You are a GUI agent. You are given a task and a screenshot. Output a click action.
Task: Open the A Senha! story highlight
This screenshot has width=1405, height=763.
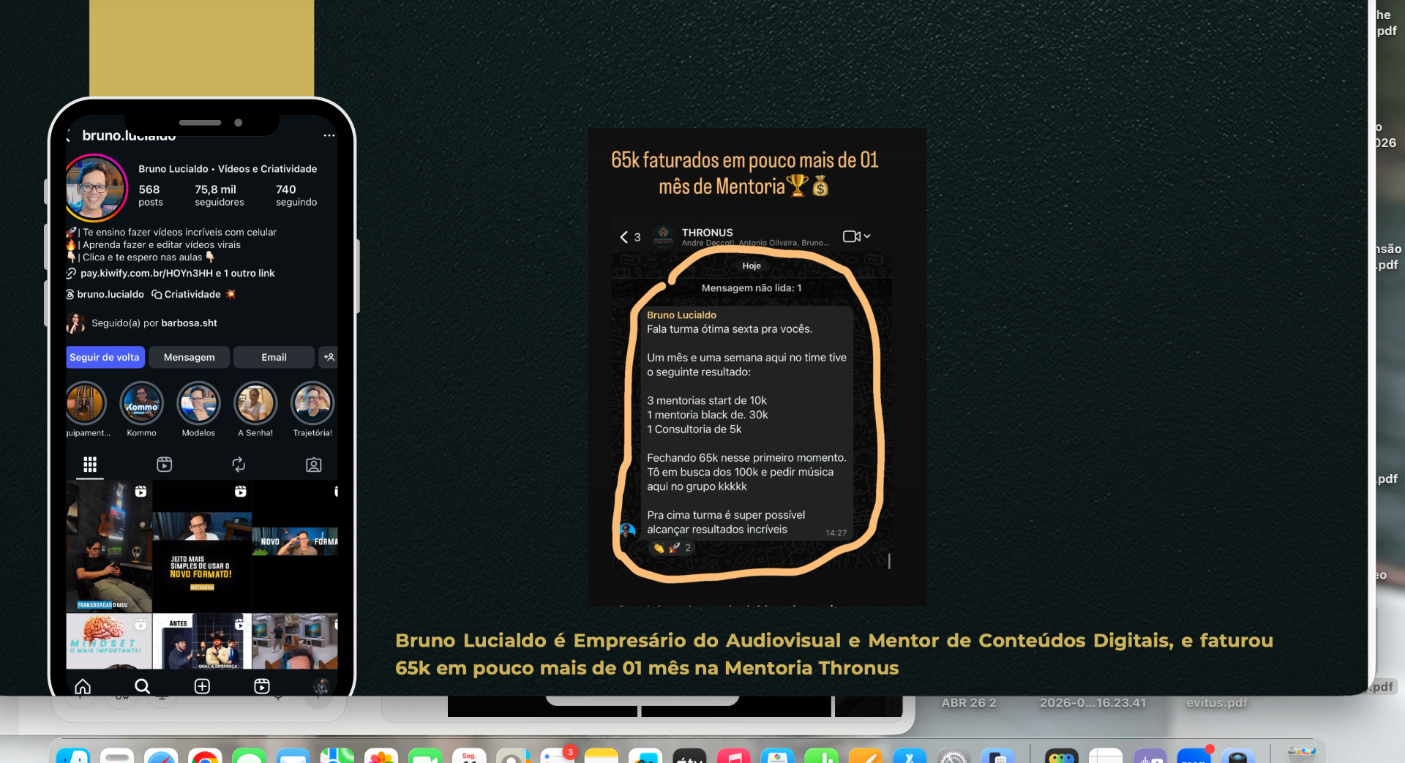255,403
